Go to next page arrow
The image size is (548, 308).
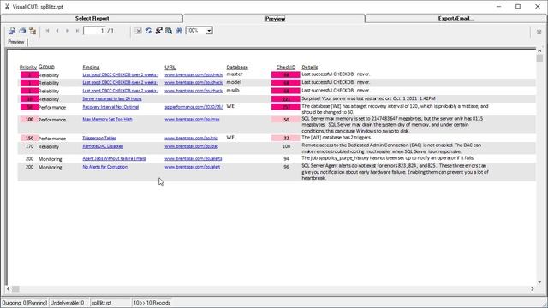[67, 31]
